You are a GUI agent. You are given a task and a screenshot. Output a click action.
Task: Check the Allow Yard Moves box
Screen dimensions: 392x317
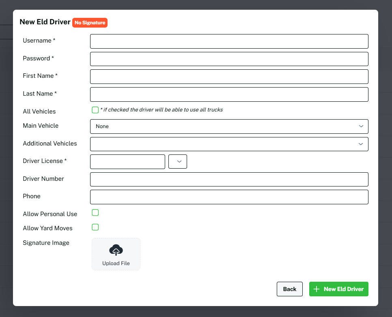(x=95, y=227)
